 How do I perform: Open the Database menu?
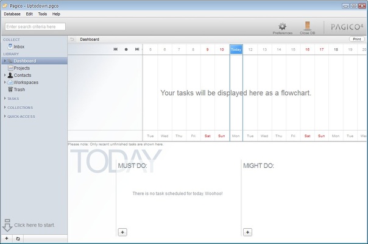click(12, 14)
